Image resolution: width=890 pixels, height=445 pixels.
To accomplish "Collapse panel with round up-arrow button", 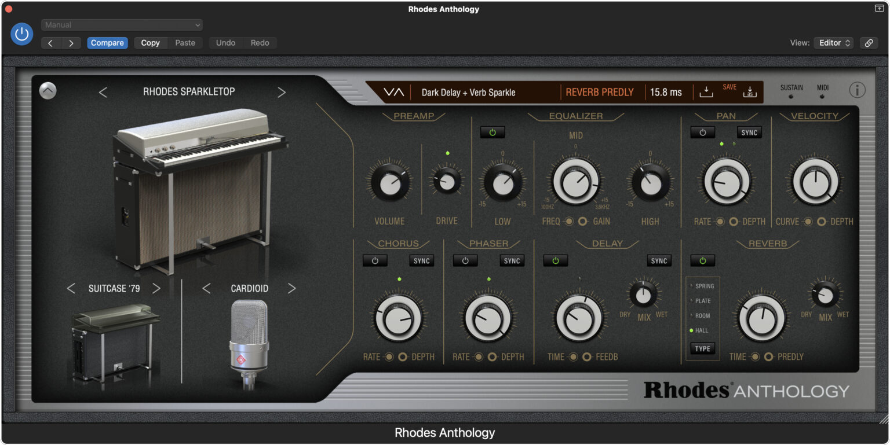I will click(48, 91).
